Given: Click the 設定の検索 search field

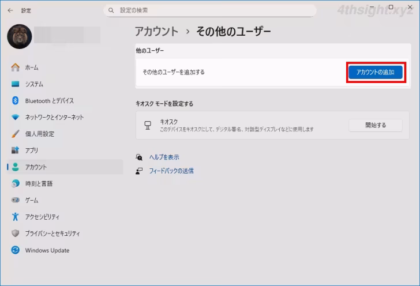Looking at the screenshot, I should point(210,10).
